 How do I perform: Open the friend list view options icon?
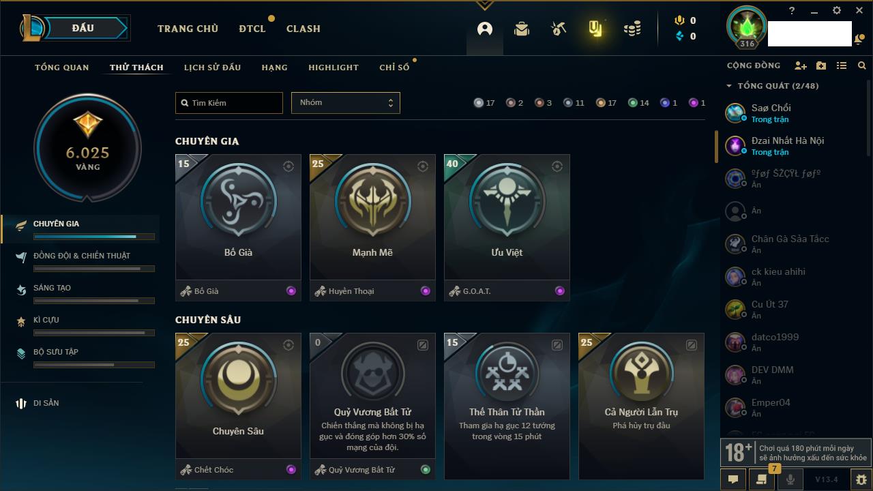click(842, 65)
